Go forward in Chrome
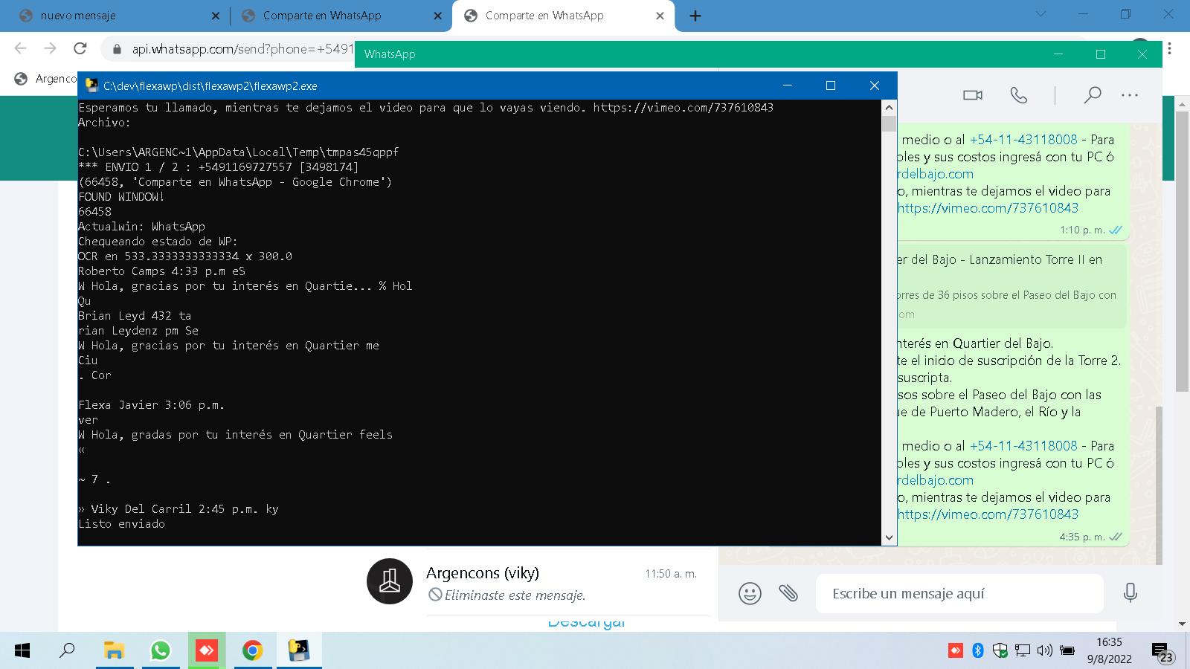 click(50, 49)
